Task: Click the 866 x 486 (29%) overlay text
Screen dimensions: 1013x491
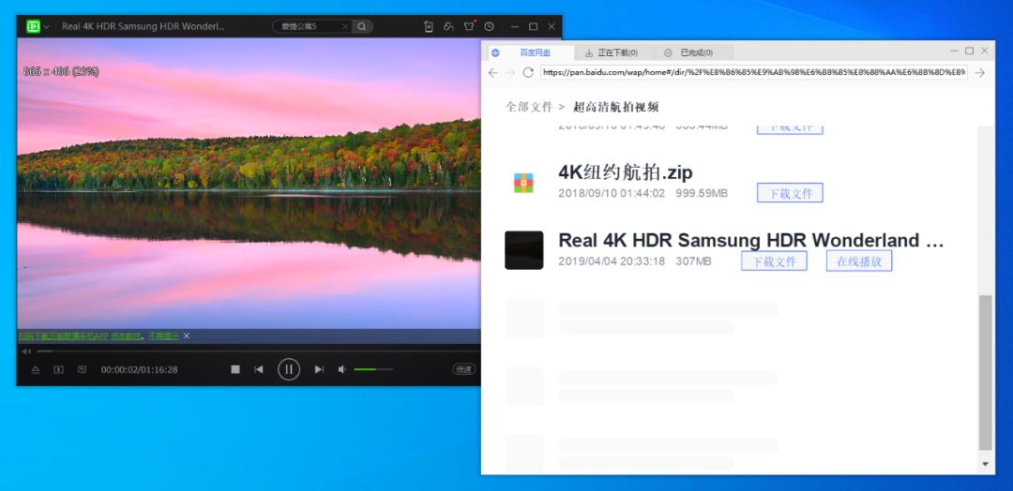Action: [61, 71]
